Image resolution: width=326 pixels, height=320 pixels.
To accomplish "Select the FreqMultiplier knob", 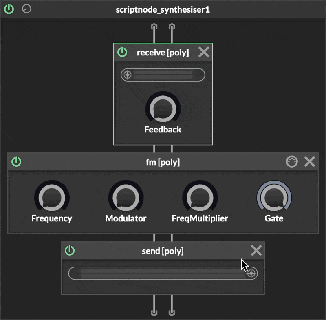I will (x=200, y=198).
